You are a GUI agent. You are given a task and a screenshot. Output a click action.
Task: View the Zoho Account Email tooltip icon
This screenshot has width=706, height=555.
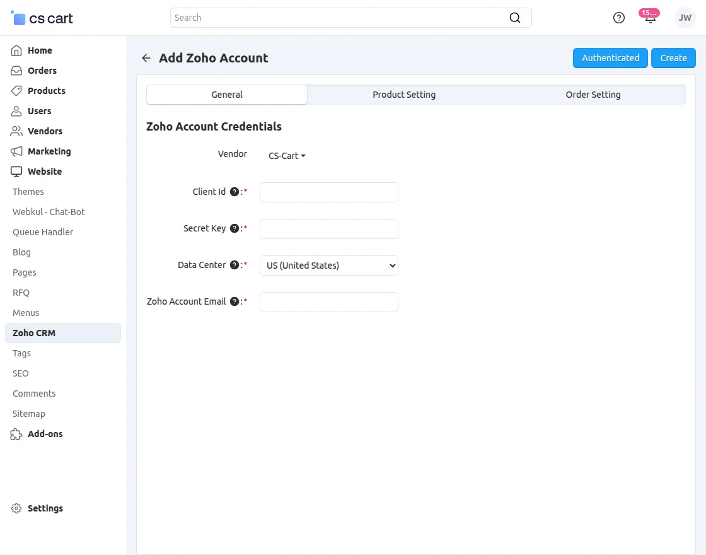234,301
